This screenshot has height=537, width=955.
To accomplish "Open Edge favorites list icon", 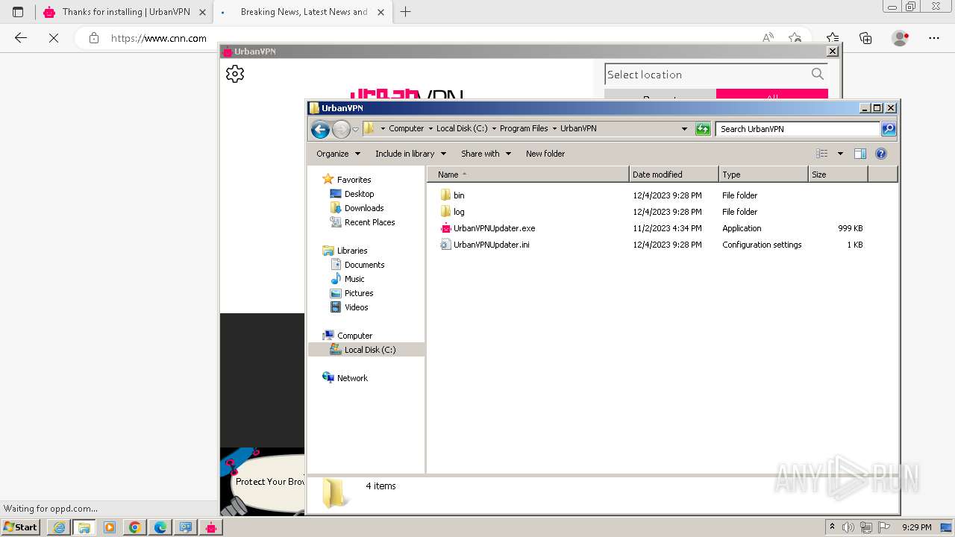I will 833,38.
